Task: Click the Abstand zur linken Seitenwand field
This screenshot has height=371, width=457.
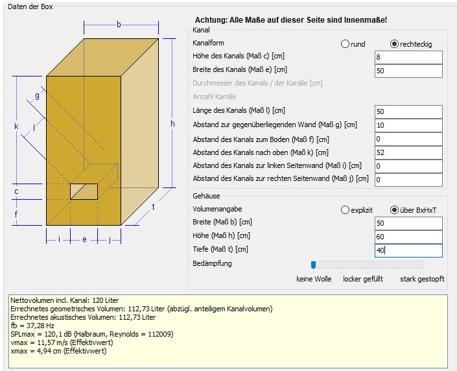Action: [408, 166]
